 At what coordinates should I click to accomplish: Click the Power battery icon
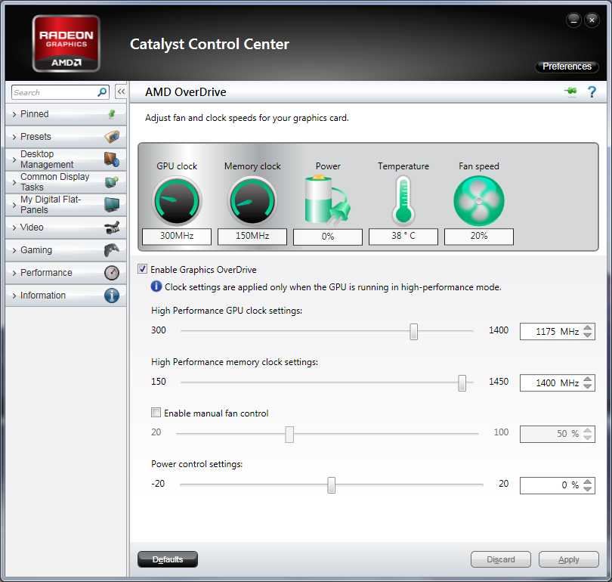pos(327,201)
